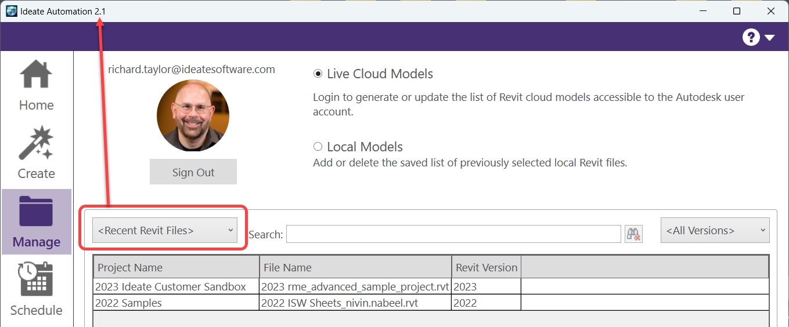The height and width of the screenshot is (327, 789).
Task: Sort by Project Name column header
Action: 176,267
